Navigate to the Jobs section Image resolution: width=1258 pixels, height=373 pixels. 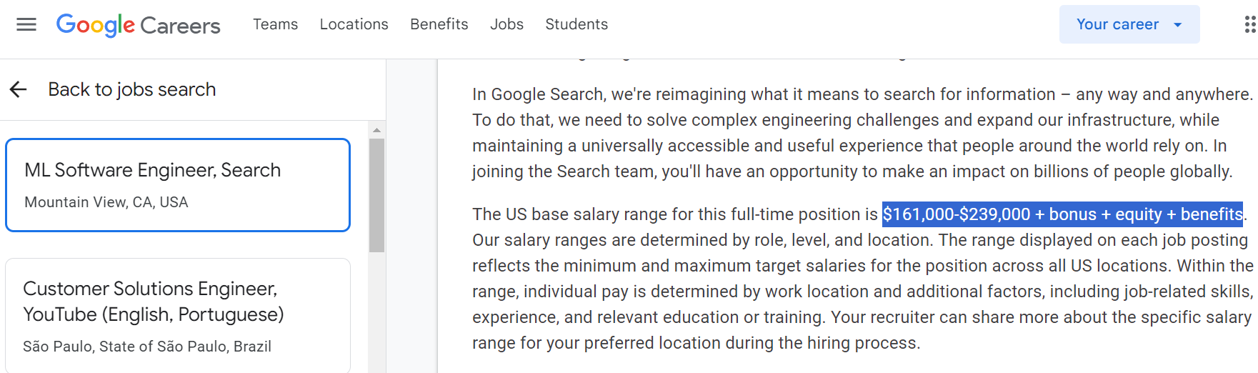coord(506,24)
